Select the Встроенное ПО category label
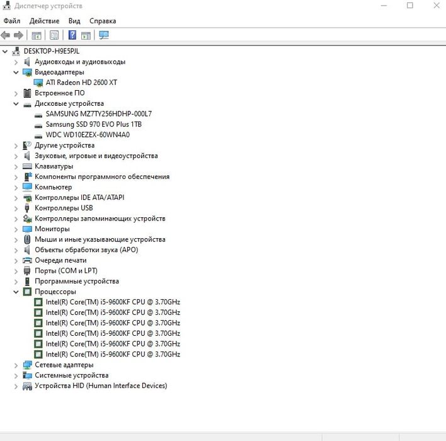This screenshot has width=446, height=441. pyautogui.click(x=60, y=93)
